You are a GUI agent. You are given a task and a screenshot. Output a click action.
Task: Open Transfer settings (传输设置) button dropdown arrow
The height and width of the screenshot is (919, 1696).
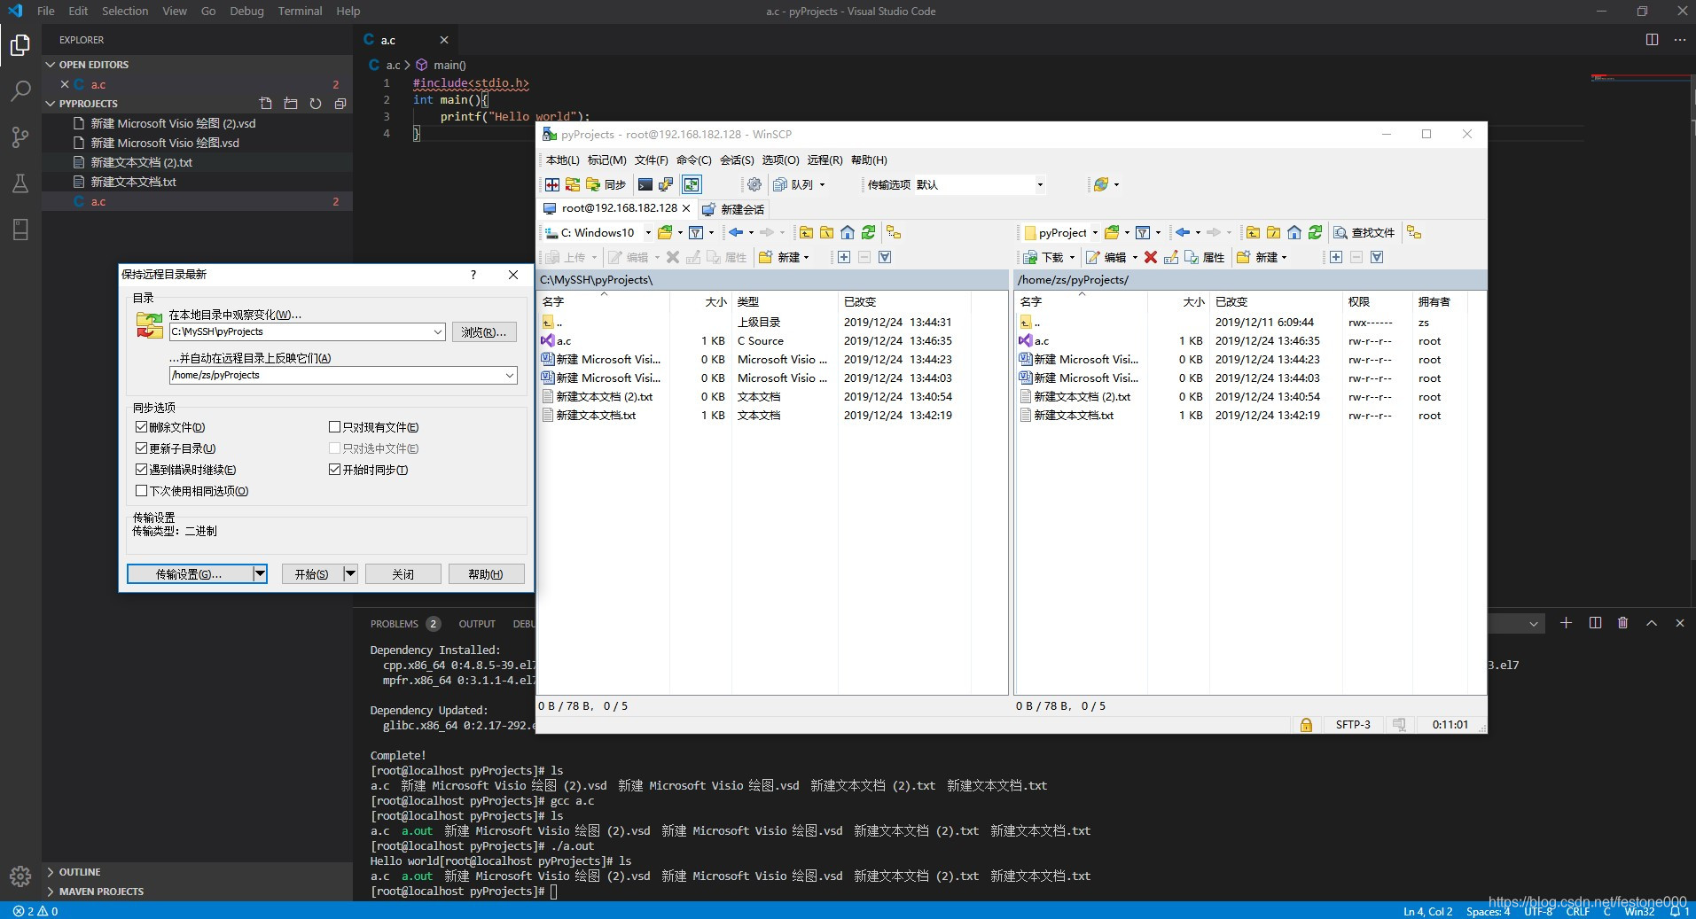[260, 574]
